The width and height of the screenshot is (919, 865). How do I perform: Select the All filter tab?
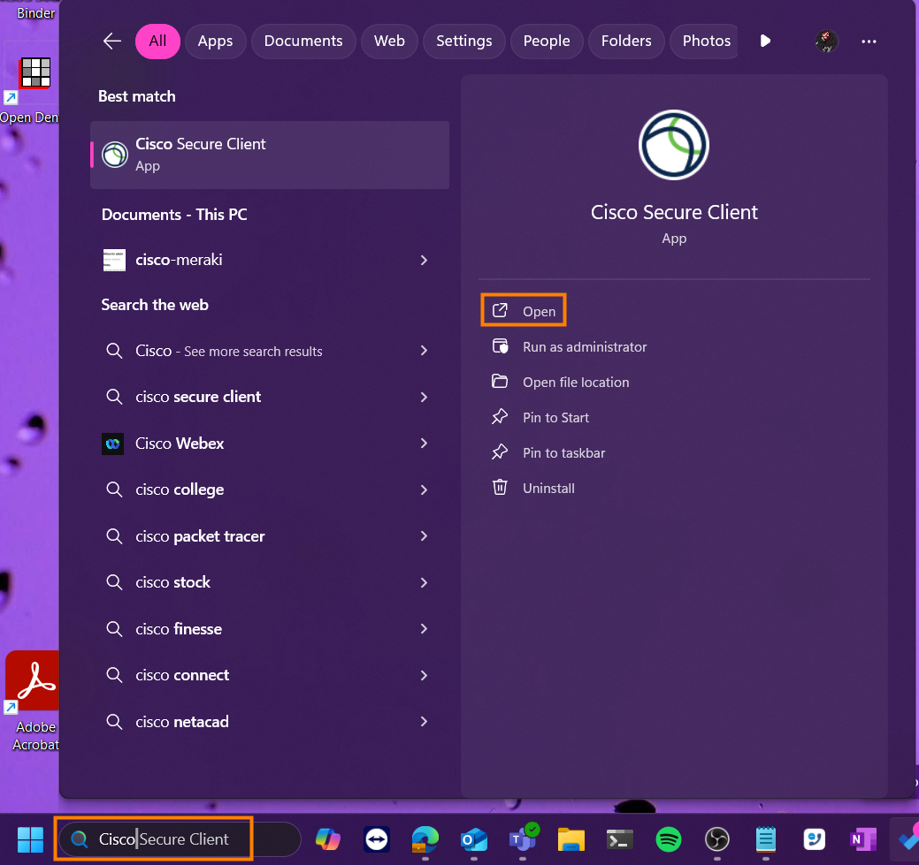(157, 41)
